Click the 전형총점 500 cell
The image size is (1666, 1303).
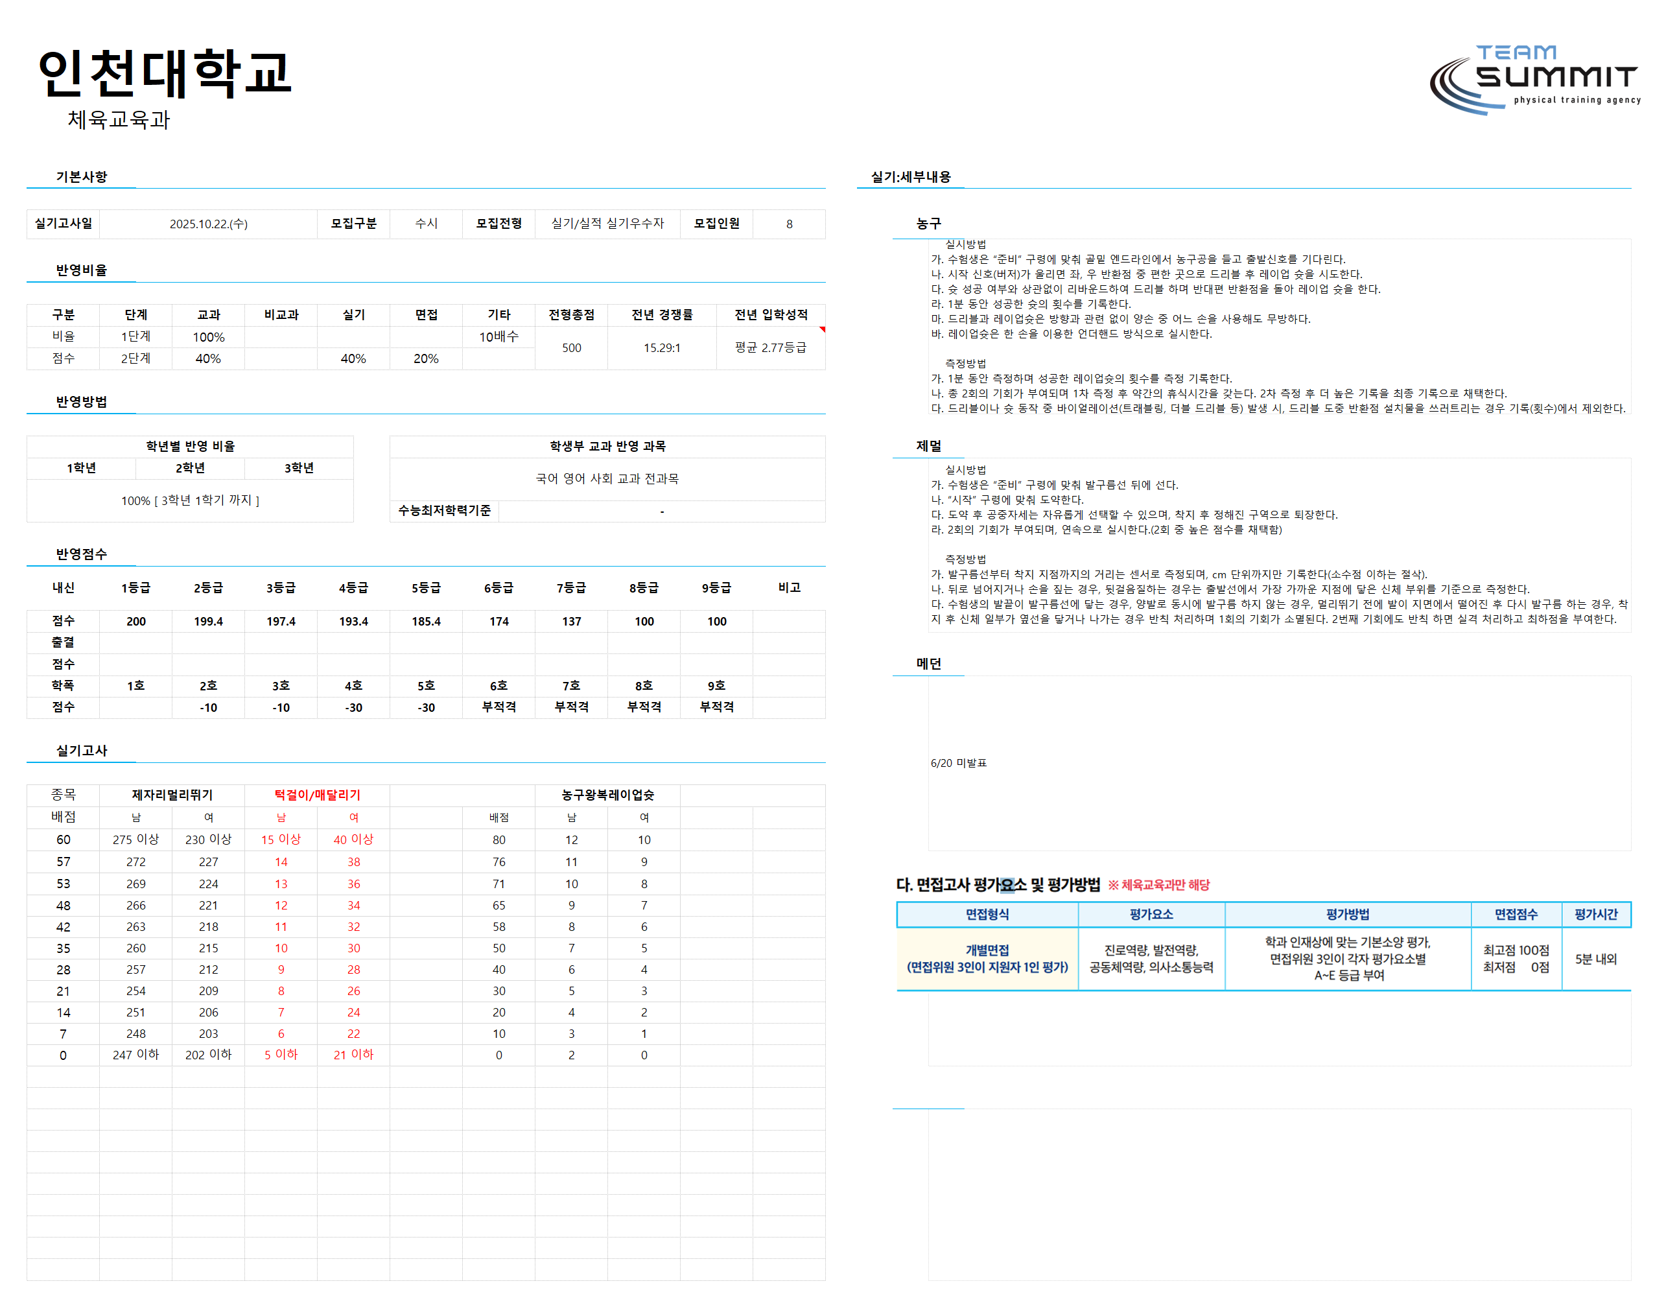click(x=571, y=348)
